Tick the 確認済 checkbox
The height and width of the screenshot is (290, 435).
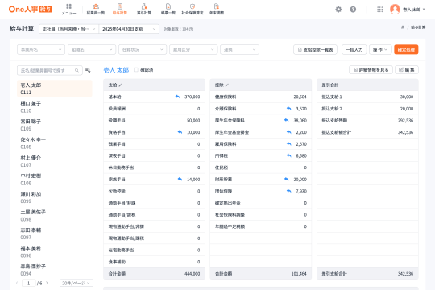(x=136, y=69)
